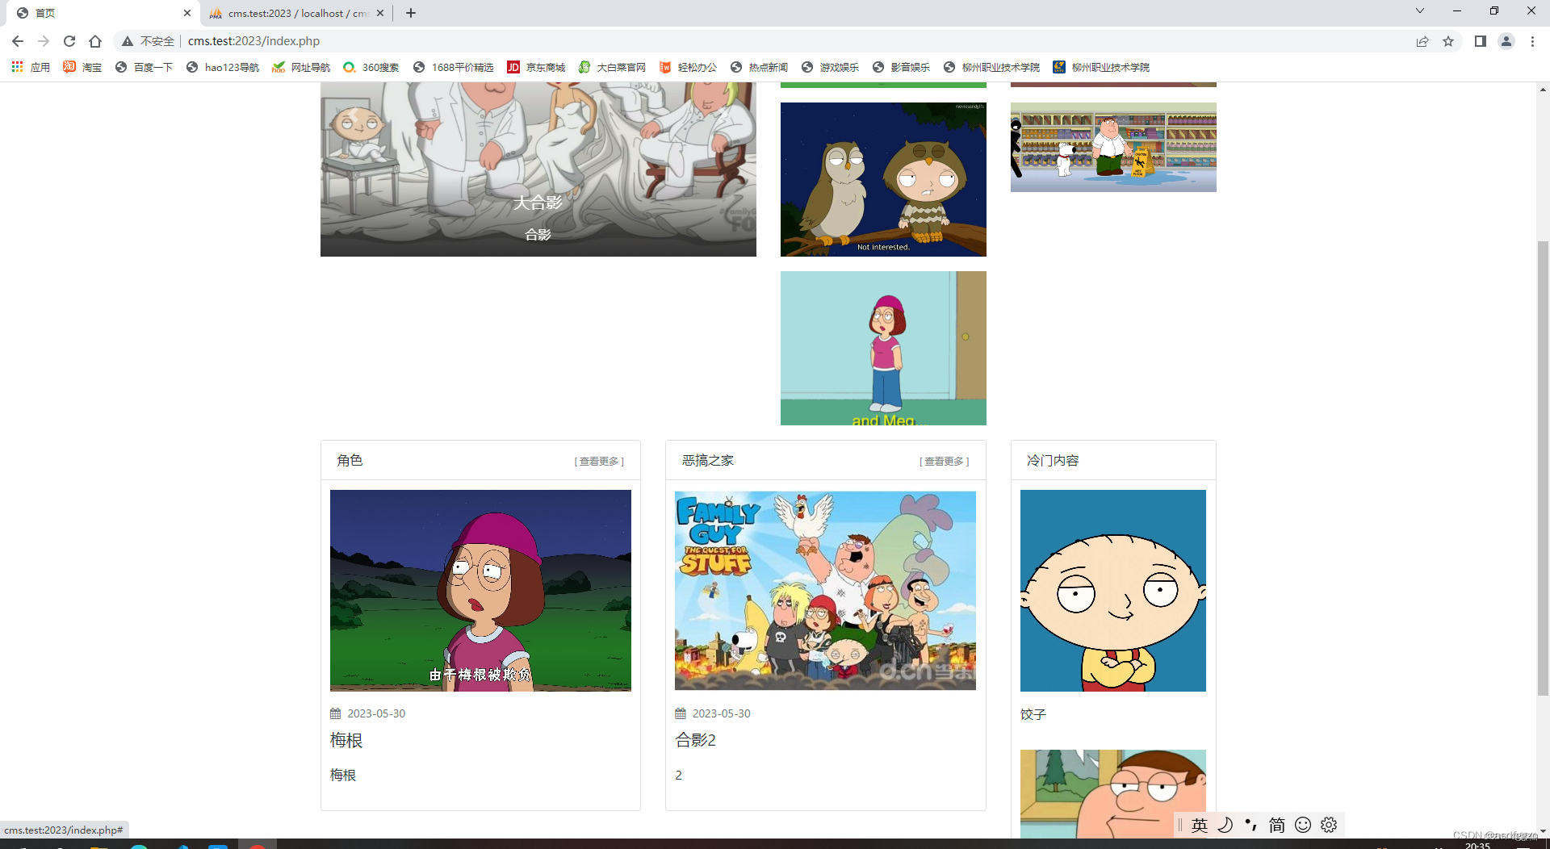Close the cms.test:2023 localhost tab
The height and width of the screenshot is (849, 1550).
pos(380,13)
